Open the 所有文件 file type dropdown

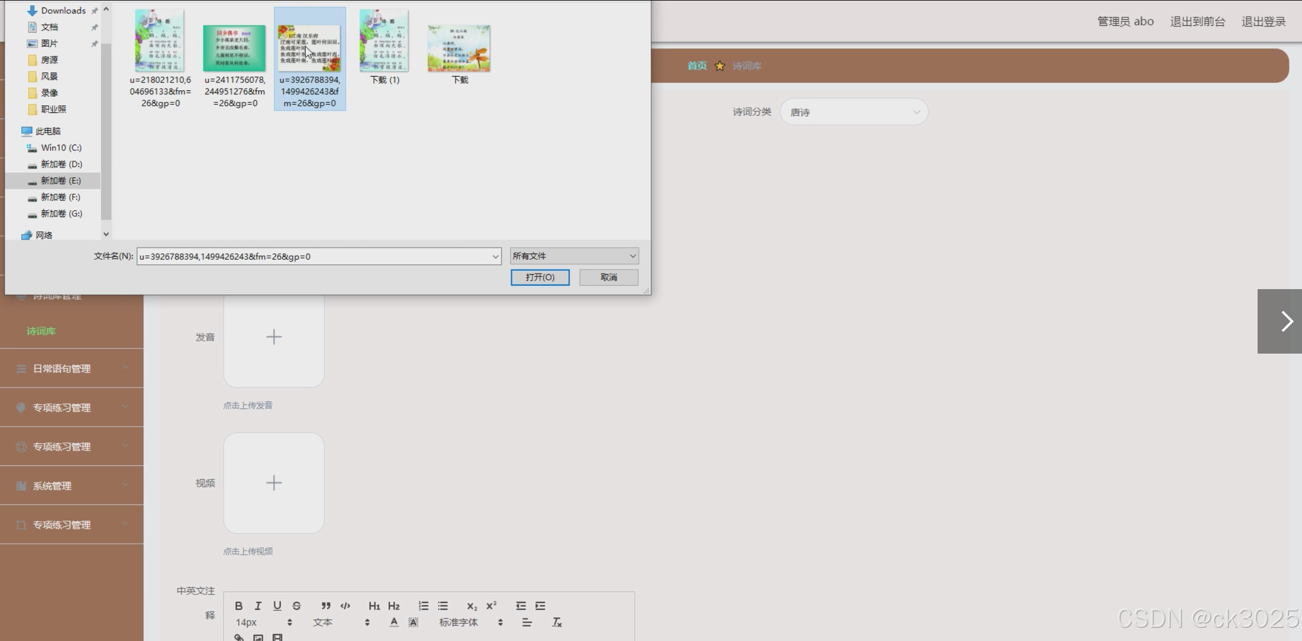point(574,256)
